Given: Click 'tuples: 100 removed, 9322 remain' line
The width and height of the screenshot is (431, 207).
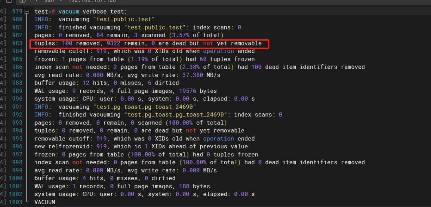Looking at the screenshot, I should coord(148,43).
